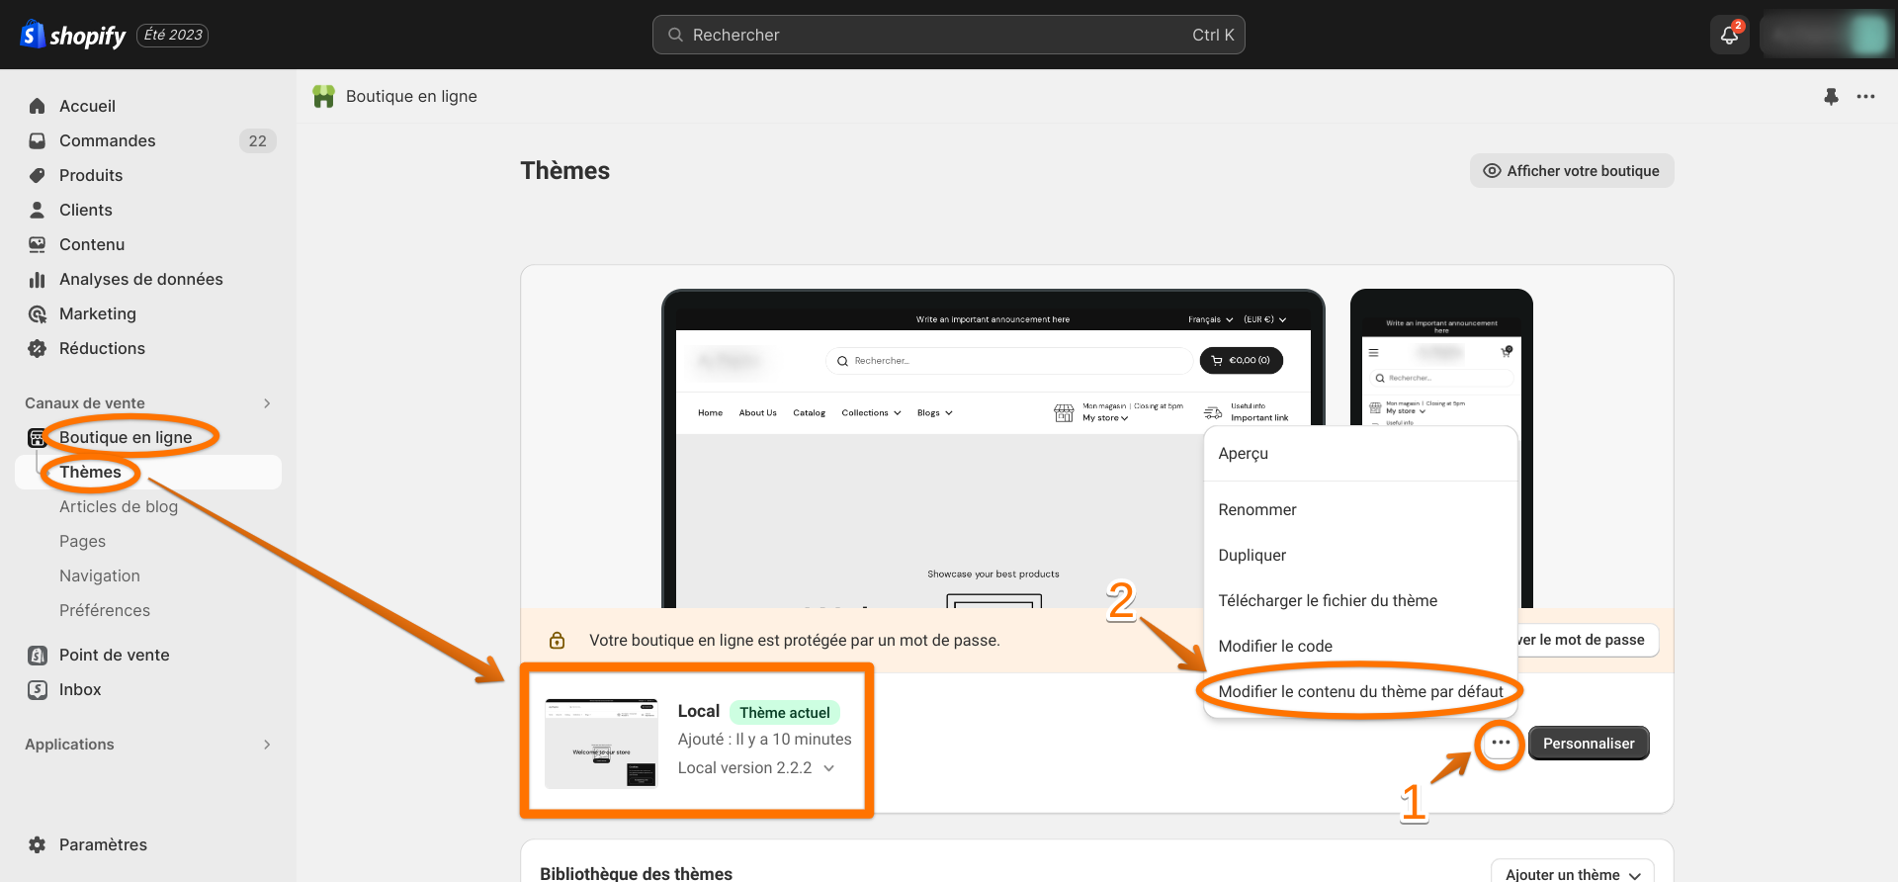Click the lock icon in password banner
The image size is (1898, 882).
558,640
